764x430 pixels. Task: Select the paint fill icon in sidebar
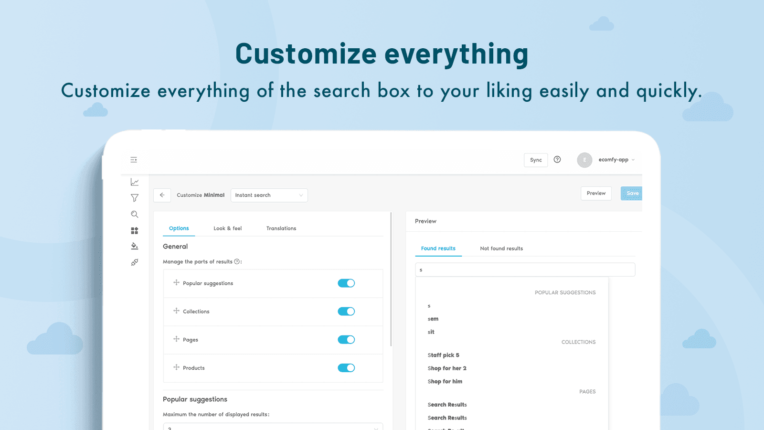click(x=134, y=246)
